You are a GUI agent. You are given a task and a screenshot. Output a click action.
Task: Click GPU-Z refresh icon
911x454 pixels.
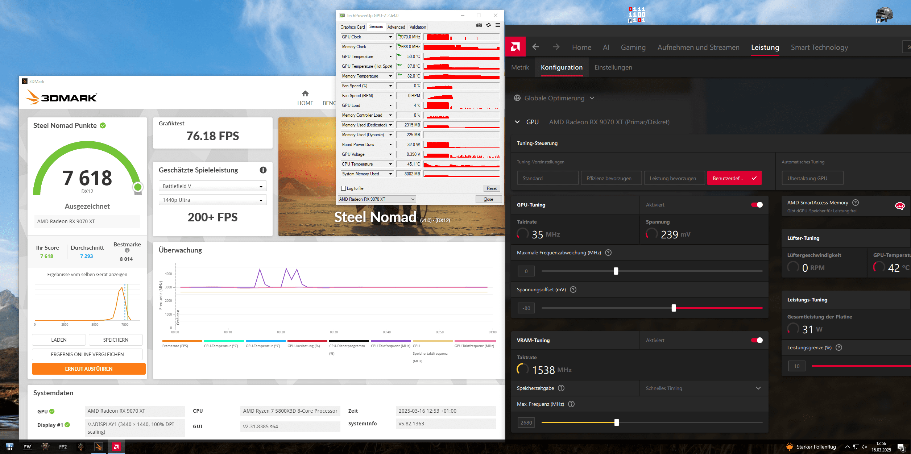(488, 25)
